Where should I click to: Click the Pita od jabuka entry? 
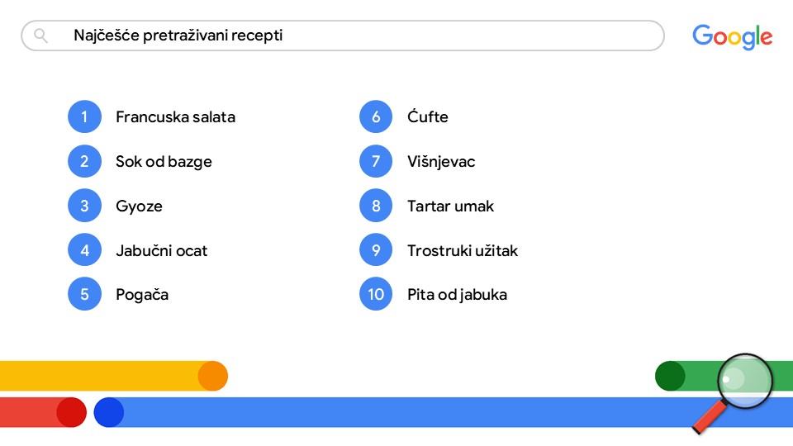pos(457,294)
